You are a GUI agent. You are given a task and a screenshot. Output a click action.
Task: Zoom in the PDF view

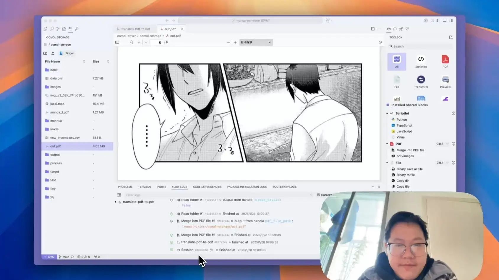(235, 42)
